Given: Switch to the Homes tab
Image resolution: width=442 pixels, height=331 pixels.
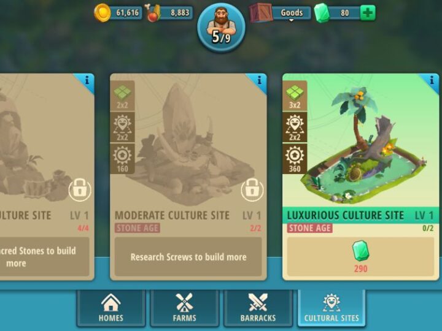Looking at the screenshot, I should coord(111,308).
